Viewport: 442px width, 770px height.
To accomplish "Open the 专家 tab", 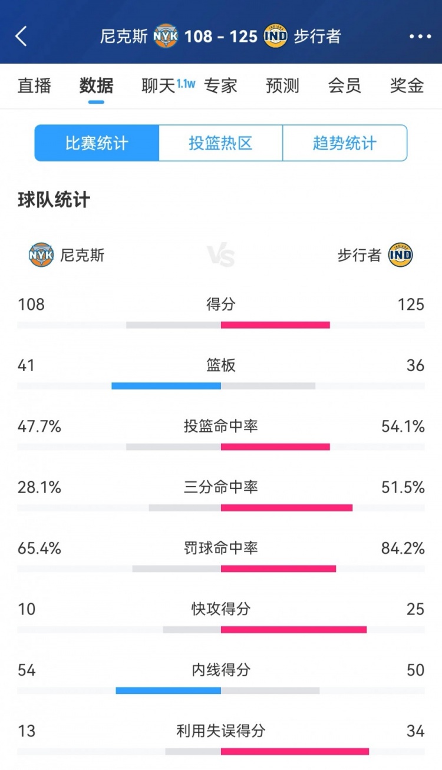I will tap(221, 86).
